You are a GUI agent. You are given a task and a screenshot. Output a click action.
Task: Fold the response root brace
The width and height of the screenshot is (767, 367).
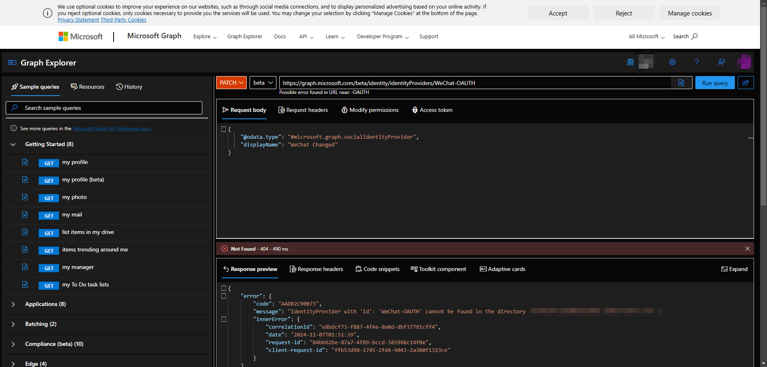coord(224,288)
